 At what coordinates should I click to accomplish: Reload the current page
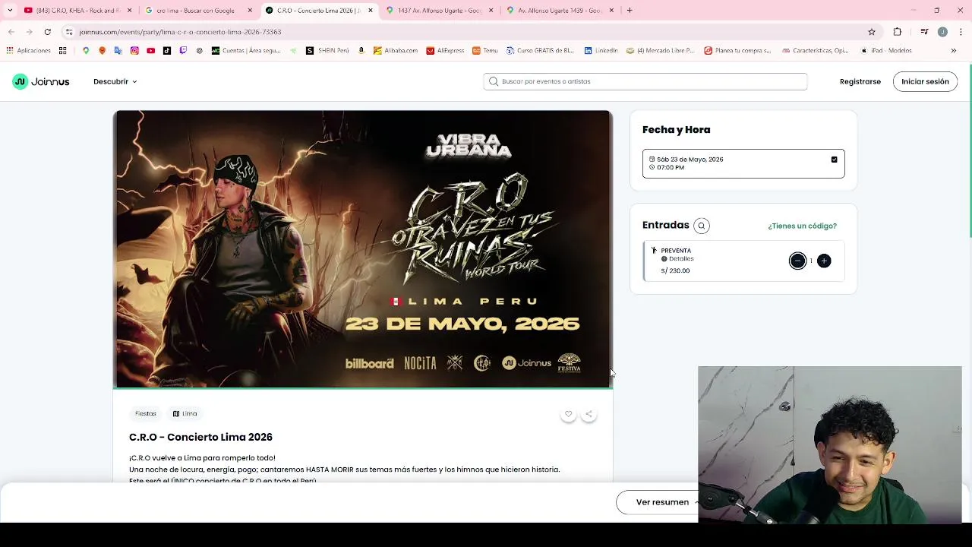coord(47,32)
